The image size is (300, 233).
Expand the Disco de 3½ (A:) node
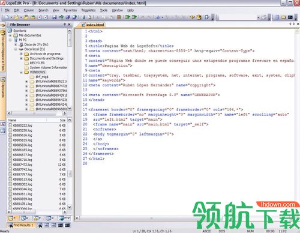click(x=16, y=44)
